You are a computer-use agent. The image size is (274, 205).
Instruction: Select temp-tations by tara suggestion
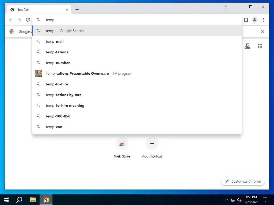(137, 95)
